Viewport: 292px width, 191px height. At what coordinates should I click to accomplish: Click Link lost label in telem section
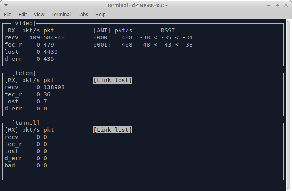click(x=113, y=80)
